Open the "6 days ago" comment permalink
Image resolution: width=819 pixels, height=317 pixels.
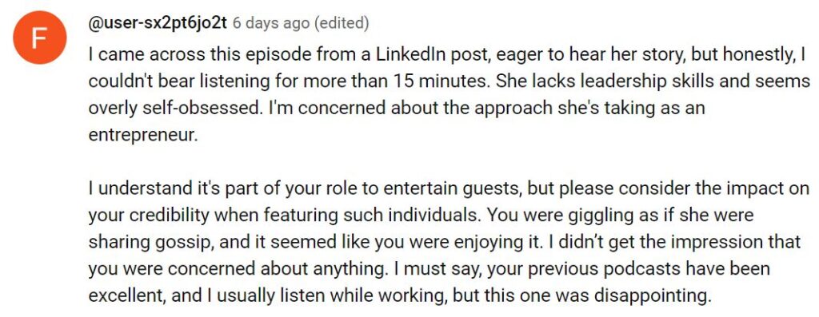coord(270,24)
